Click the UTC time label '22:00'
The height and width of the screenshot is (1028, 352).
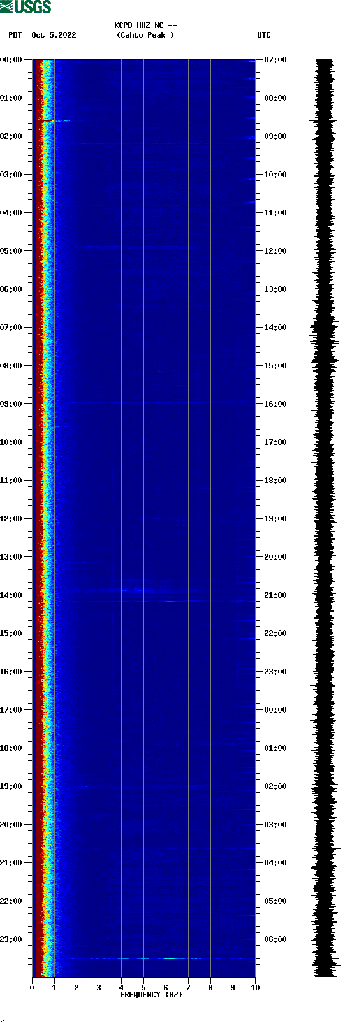[x=275, y=633]
